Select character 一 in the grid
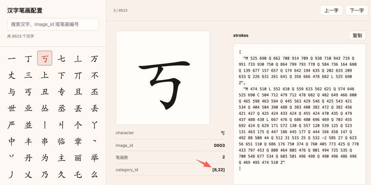 point(12,58)
